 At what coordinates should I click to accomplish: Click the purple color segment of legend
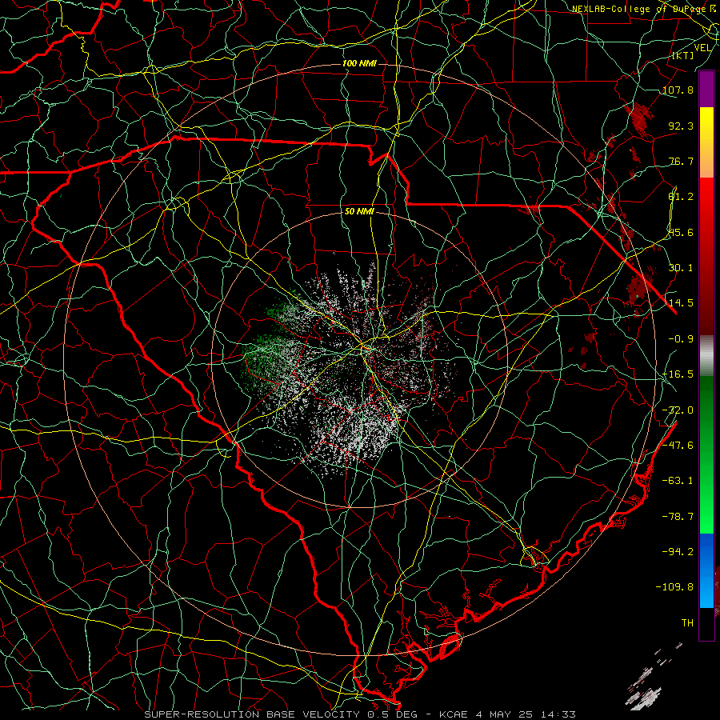[x=706, y=90]
